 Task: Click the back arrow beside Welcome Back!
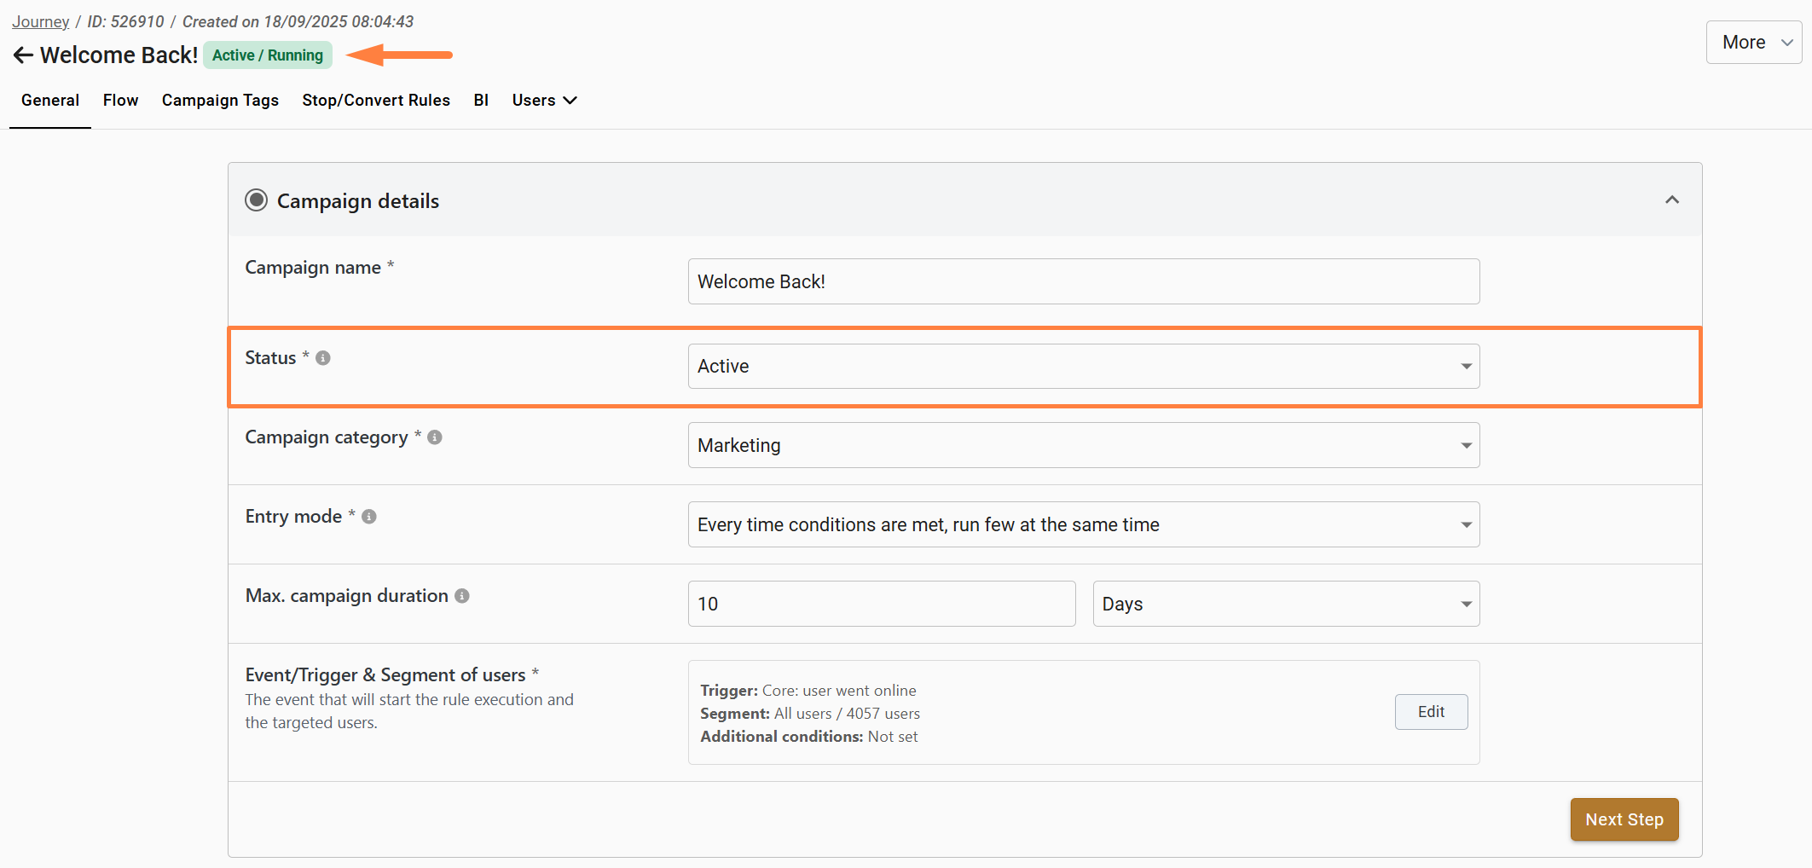pyautogui.click(x=23, y=55)
